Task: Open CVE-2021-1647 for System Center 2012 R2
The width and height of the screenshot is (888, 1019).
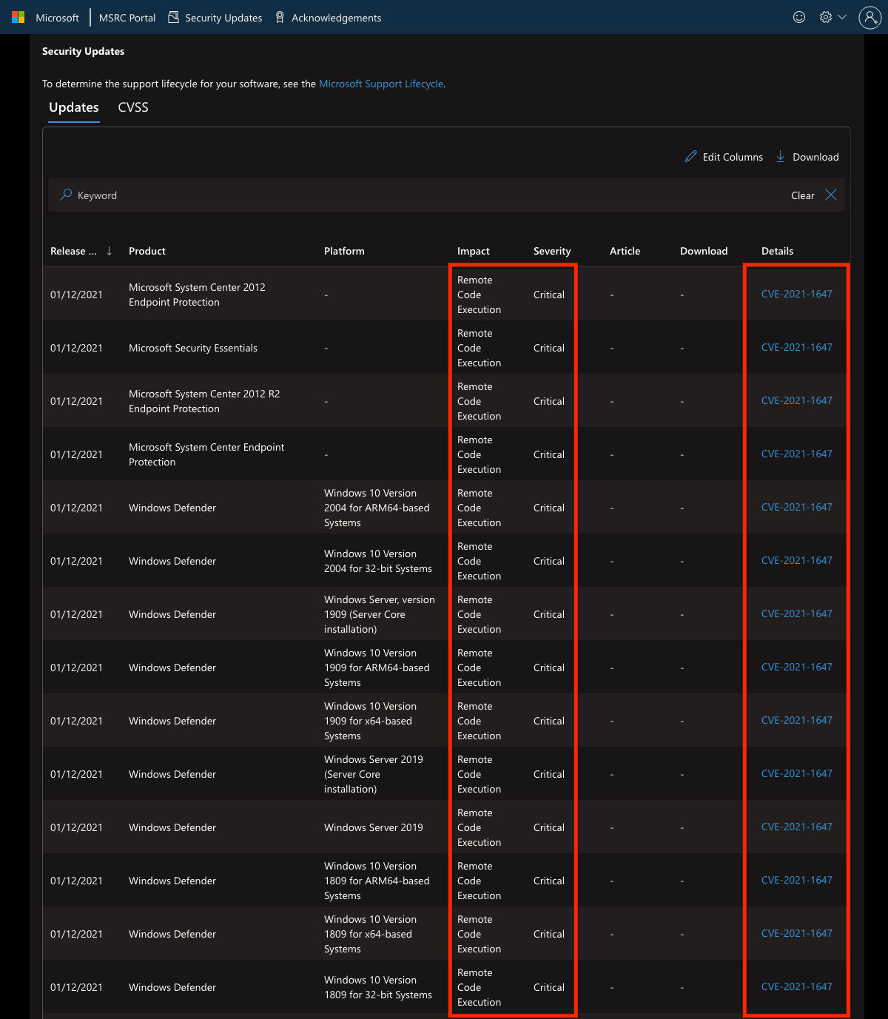Action: pos(797,400)
